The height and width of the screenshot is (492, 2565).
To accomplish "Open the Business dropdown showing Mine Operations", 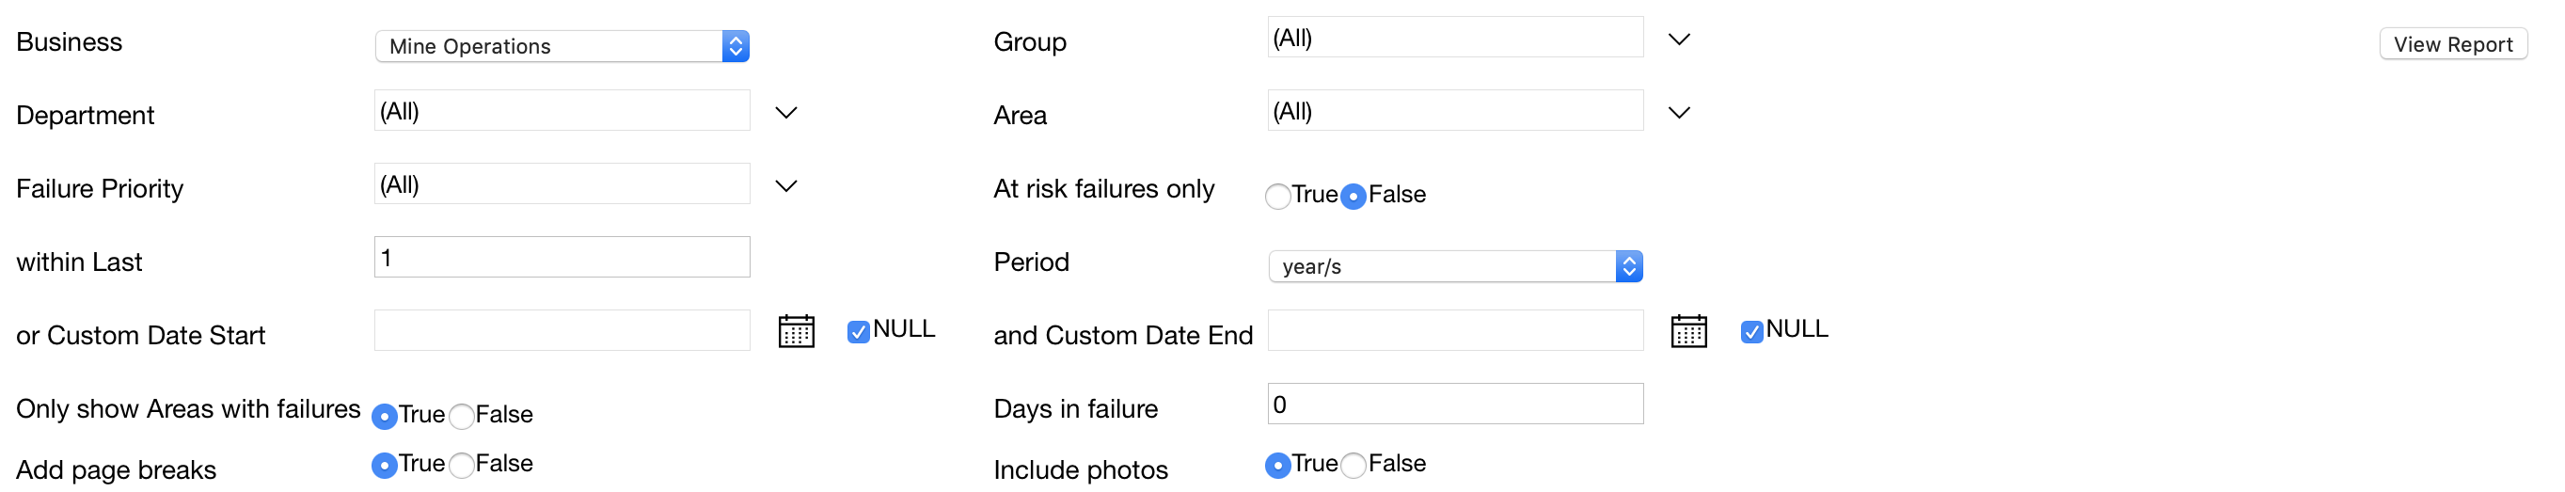I will pos(562,46).
